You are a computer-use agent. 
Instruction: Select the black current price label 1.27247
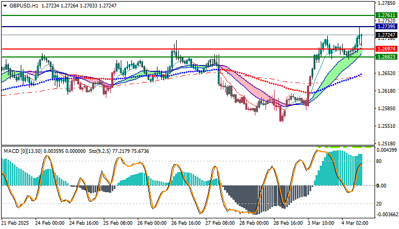386,35
